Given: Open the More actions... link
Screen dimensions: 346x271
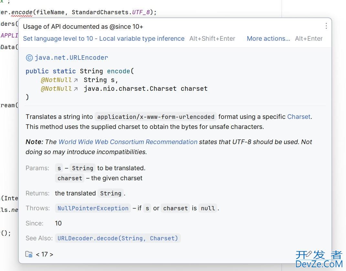Looking at the screenshot, I should pyautogui.click(x=268, y=39).
